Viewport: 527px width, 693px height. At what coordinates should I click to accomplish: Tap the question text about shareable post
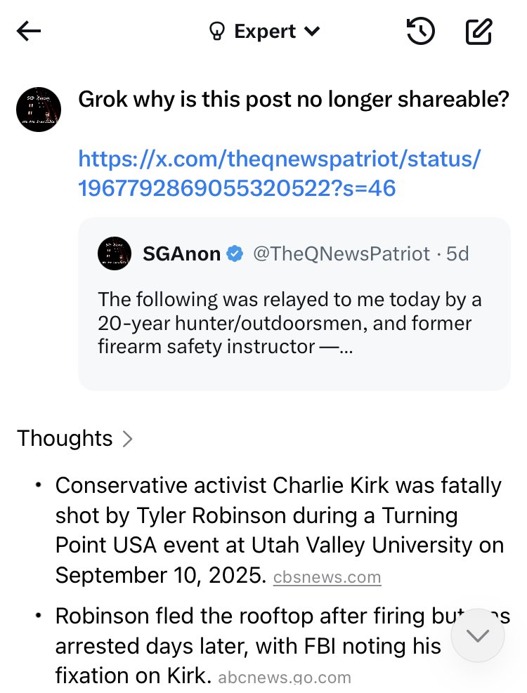point(293,99)
